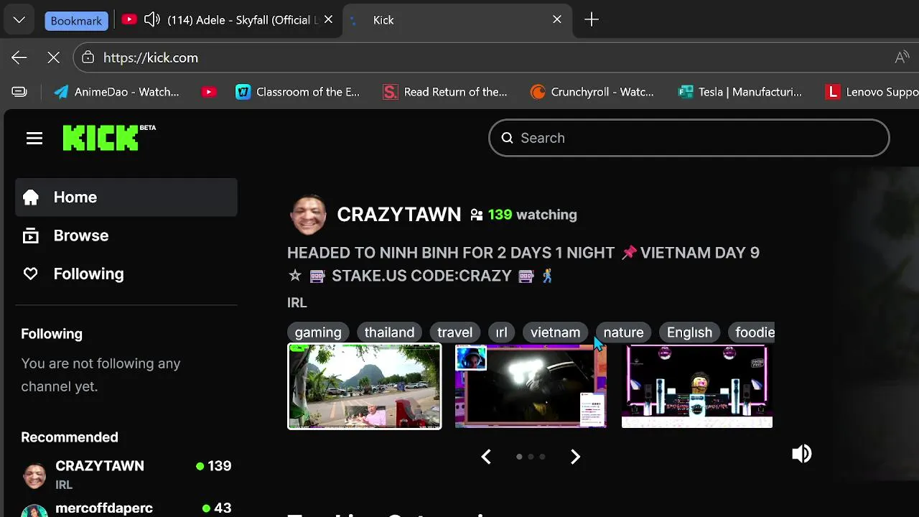
Task: Select the English tag
Action: (x=689, y=332)
